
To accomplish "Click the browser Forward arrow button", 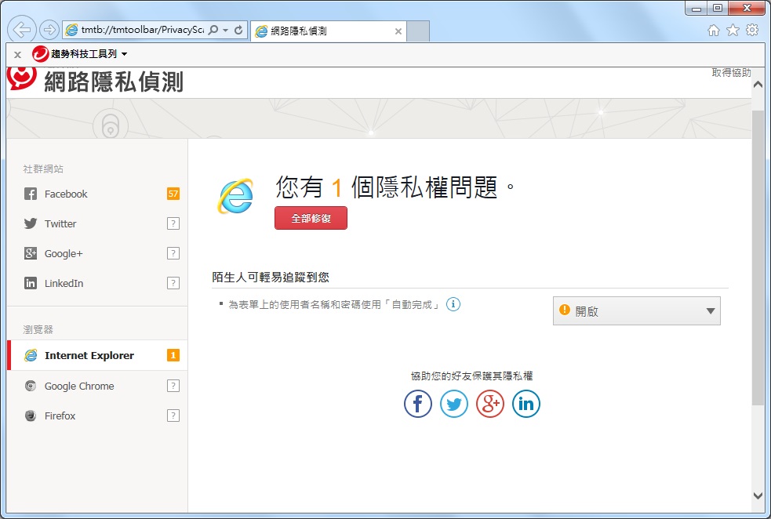I will [x=49, y=30].
